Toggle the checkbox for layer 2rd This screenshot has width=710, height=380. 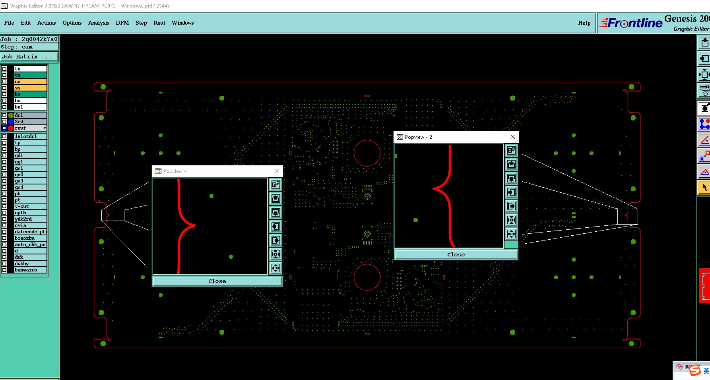coord(4,122)
